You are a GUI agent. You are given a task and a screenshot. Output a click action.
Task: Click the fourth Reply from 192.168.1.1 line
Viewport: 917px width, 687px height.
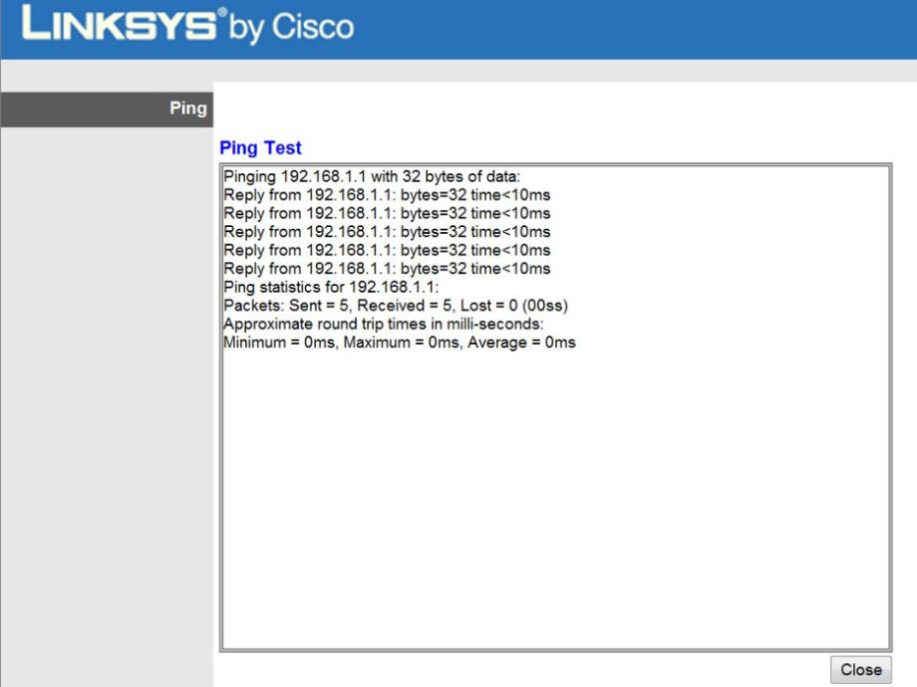387,250
